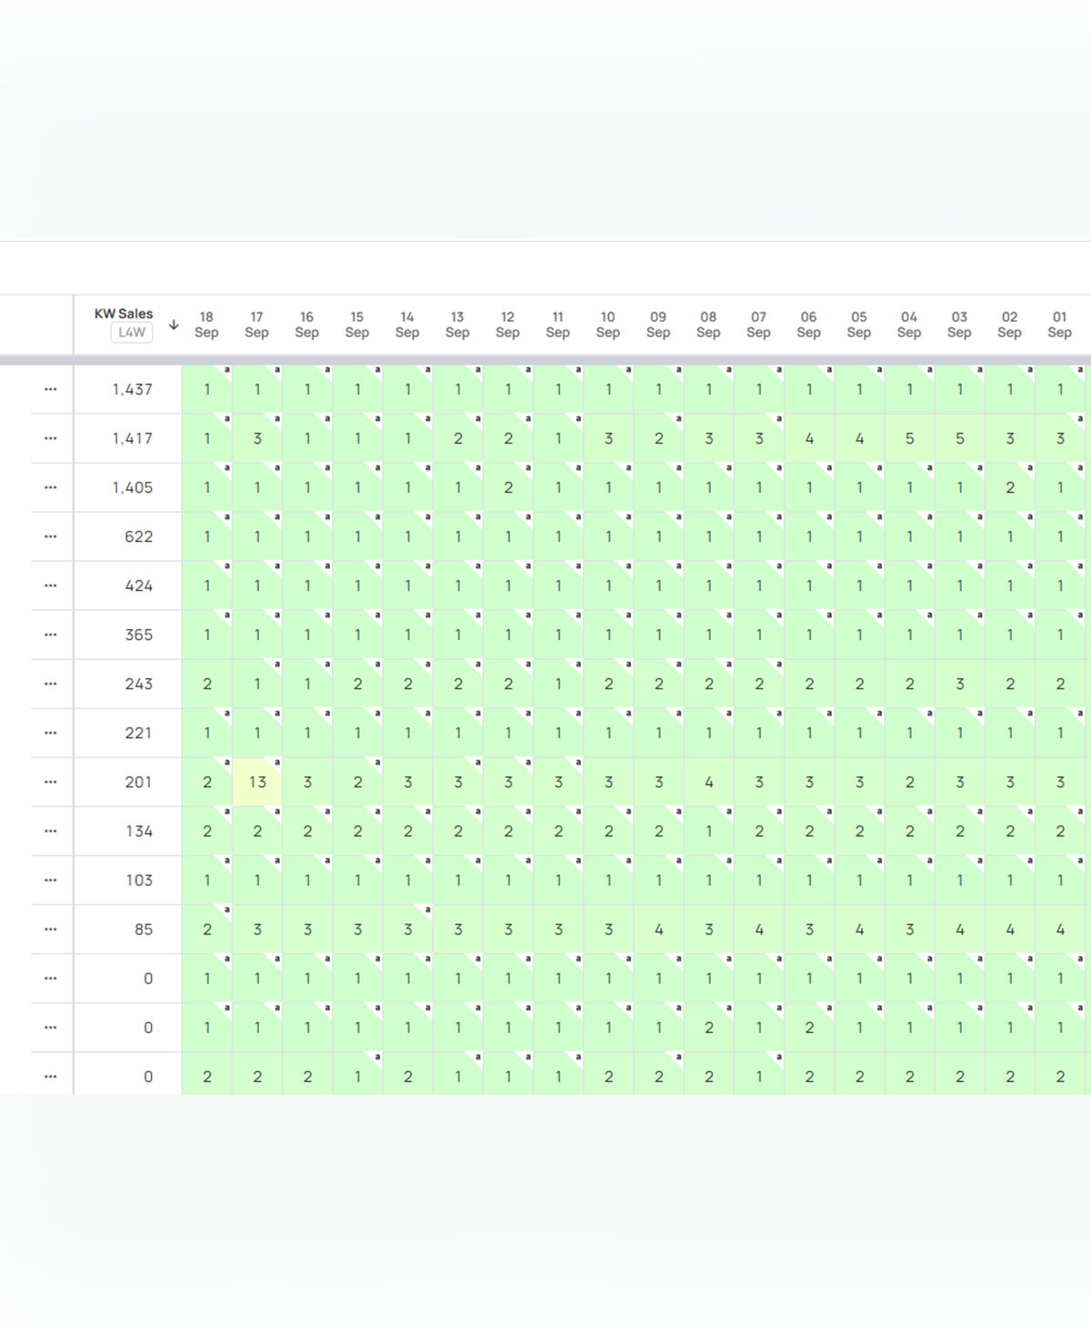The image size is (1091, 1332).
Task: Click the L4W period badge
Action: pos(132,333)
